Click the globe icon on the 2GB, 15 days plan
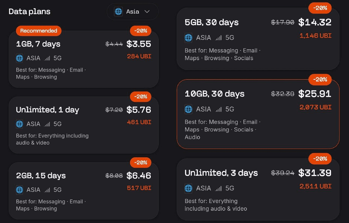The height and width of the screenshot is (223, 349). (19, 190)
